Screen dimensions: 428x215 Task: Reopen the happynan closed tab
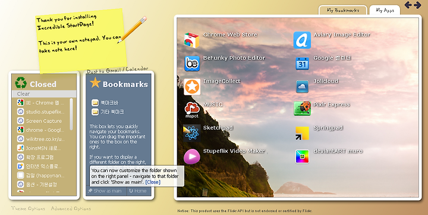click(41, 175)
